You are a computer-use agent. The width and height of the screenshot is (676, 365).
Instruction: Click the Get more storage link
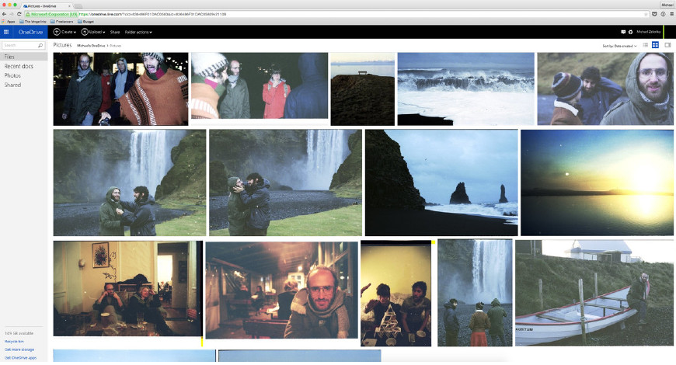19,349
